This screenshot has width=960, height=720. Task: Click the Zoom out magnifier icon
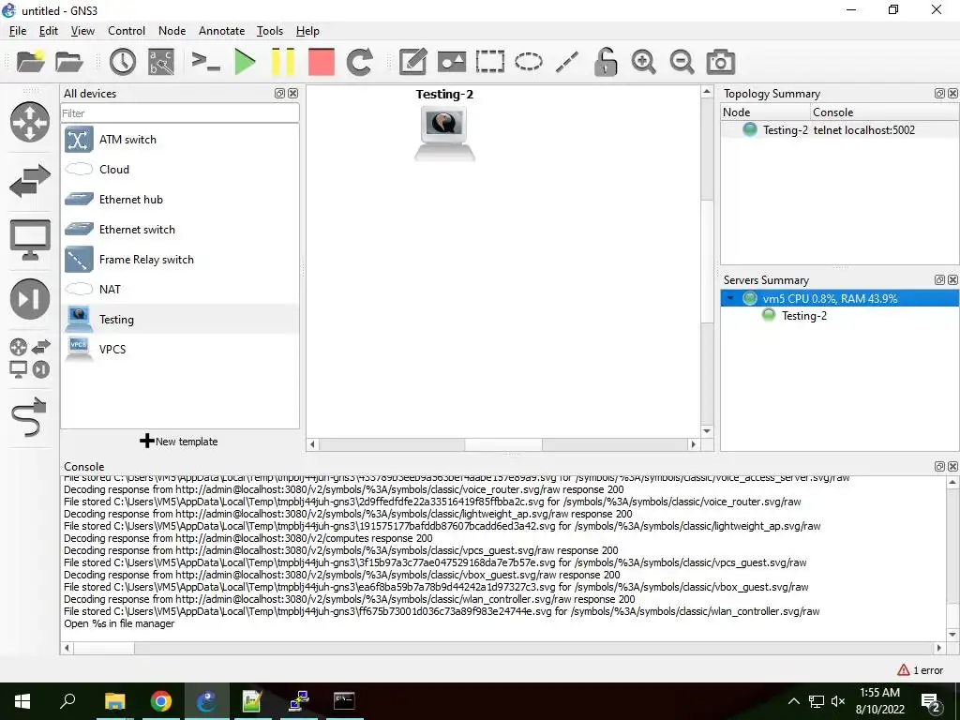[682, 62]
